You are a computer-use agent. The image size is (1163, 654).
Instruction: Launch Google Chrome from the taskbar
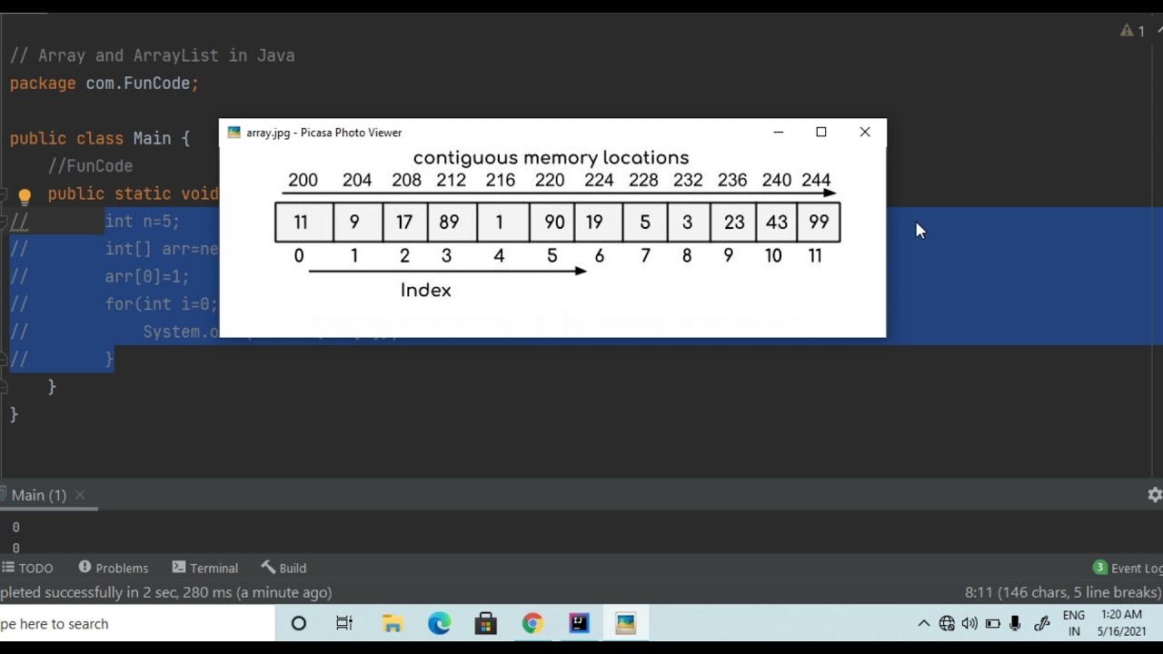coord(532,624)
